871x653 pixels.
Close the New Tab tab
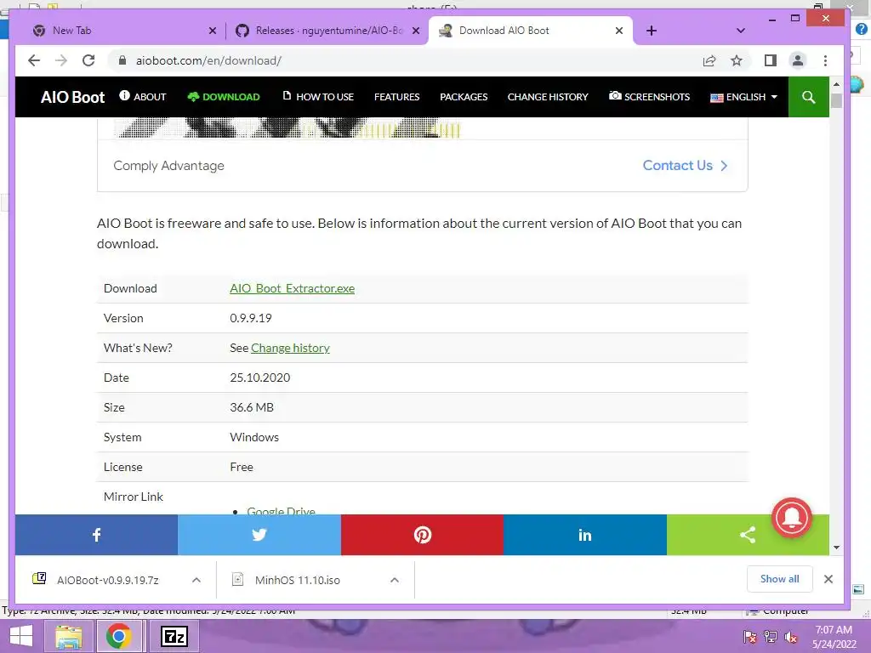[x=212, y=31]
